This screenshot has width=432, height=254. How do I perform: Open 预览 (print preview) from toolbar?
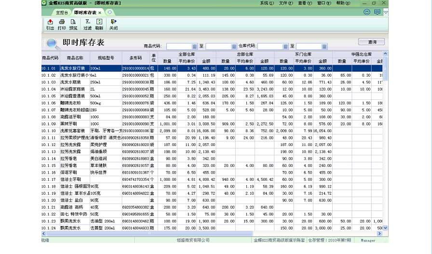coord(73,25)
